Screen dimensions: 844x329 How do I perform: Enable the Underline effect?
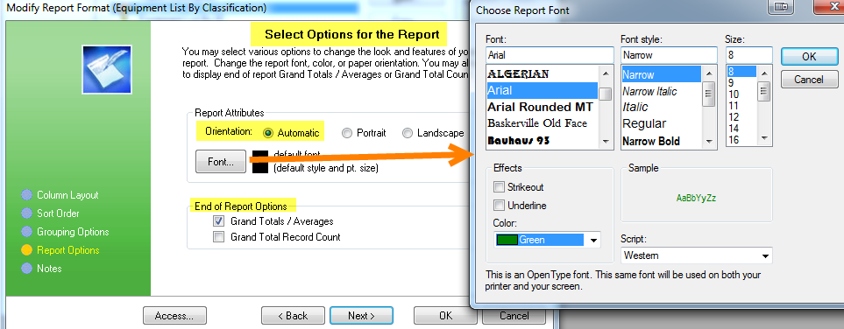click(499, 206)
